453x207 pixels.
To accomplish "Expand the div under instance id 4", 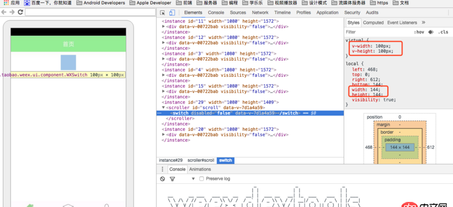I will point(164,75).
